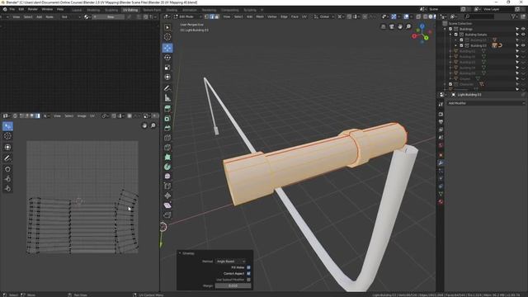Enable vertex select mode in 3D viewport

coord(207,16)
